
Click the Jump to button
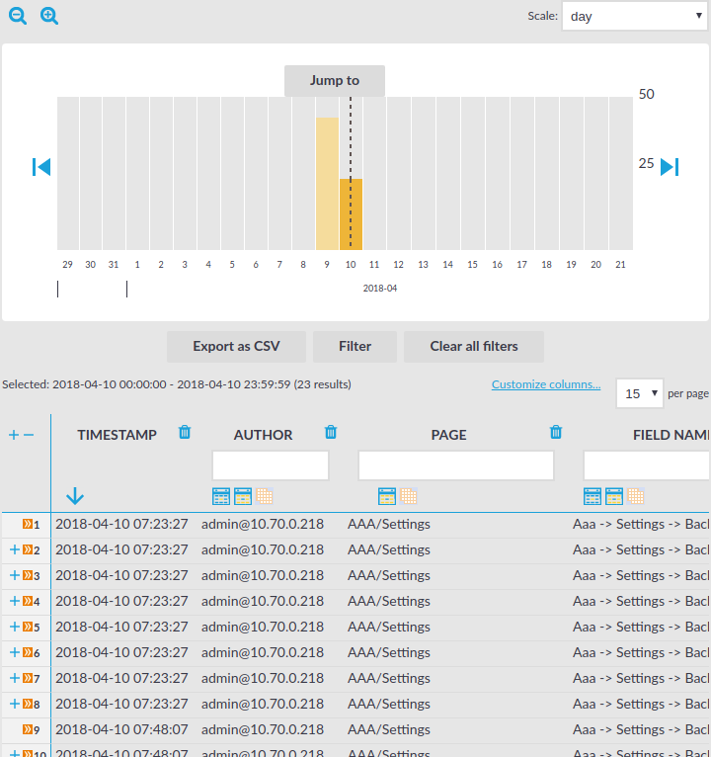tap(335, 81)
